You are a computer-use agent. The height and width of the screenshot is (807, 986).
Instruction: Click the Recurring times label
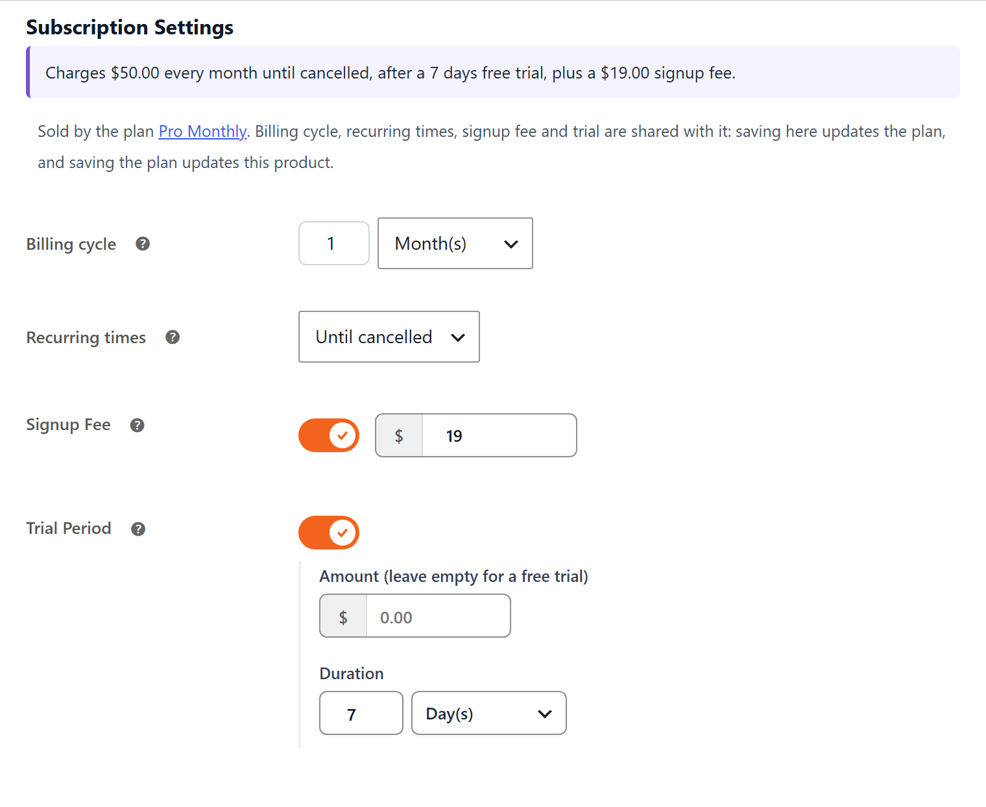point(86,338)
